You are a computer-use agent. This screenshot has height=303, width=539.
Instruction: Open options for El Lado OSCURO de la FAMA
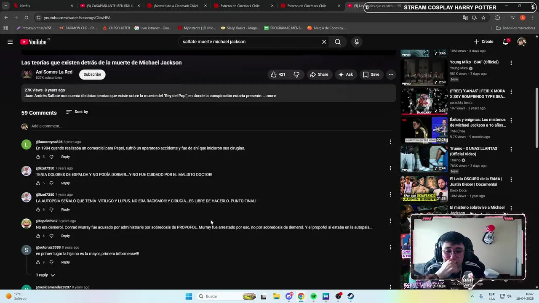point(511,179)
